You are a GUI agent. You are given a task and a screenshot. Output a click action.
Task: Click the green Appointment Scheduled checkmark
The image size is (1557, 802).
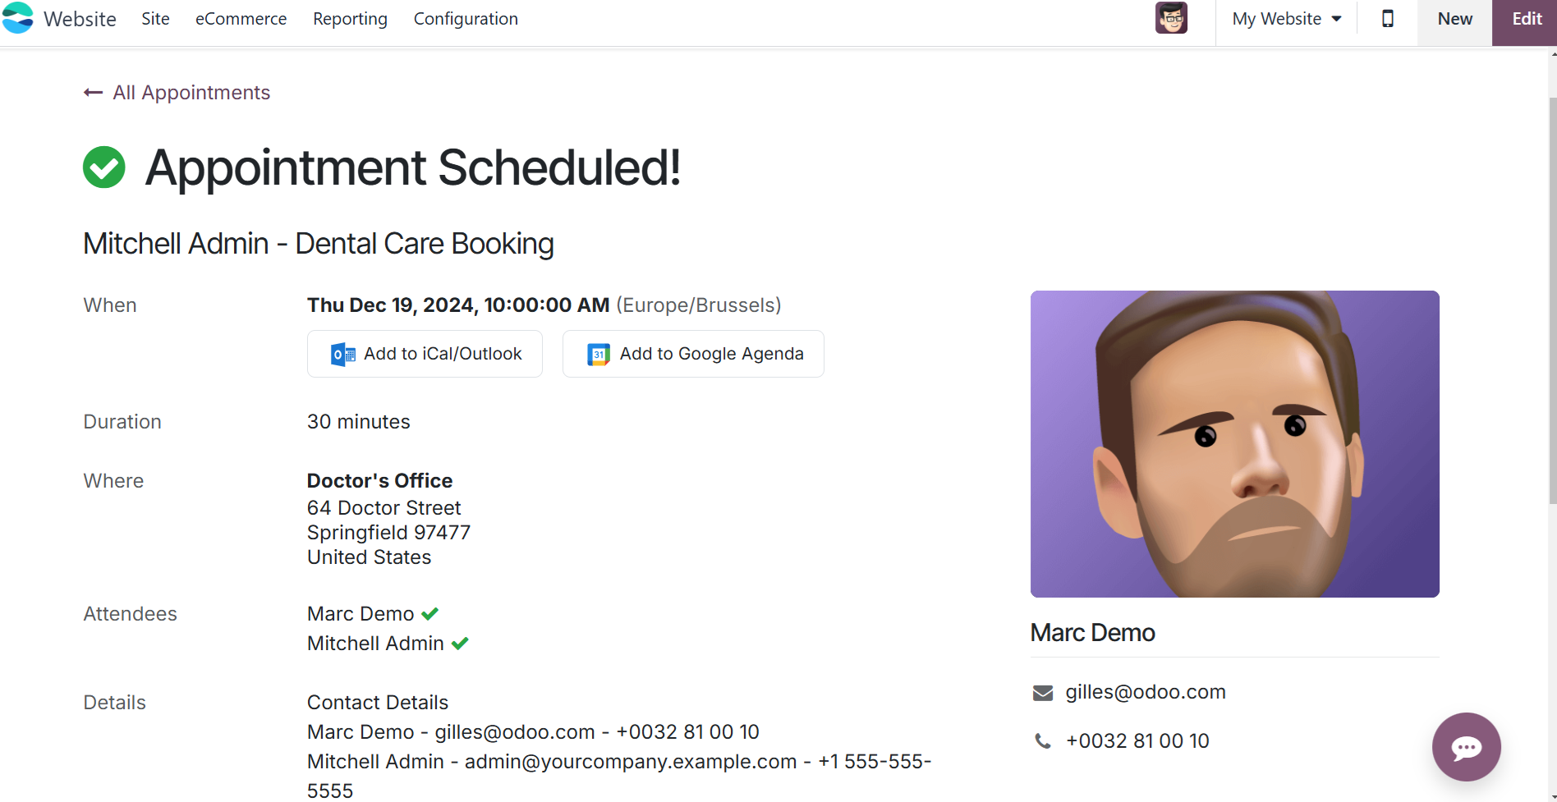pyautogui.click(x=104, y=167)
